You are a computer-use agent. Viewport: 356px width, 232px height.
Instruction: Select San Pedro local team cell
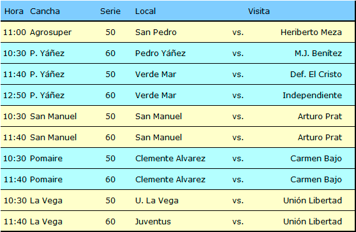click(x=156, y=33)
